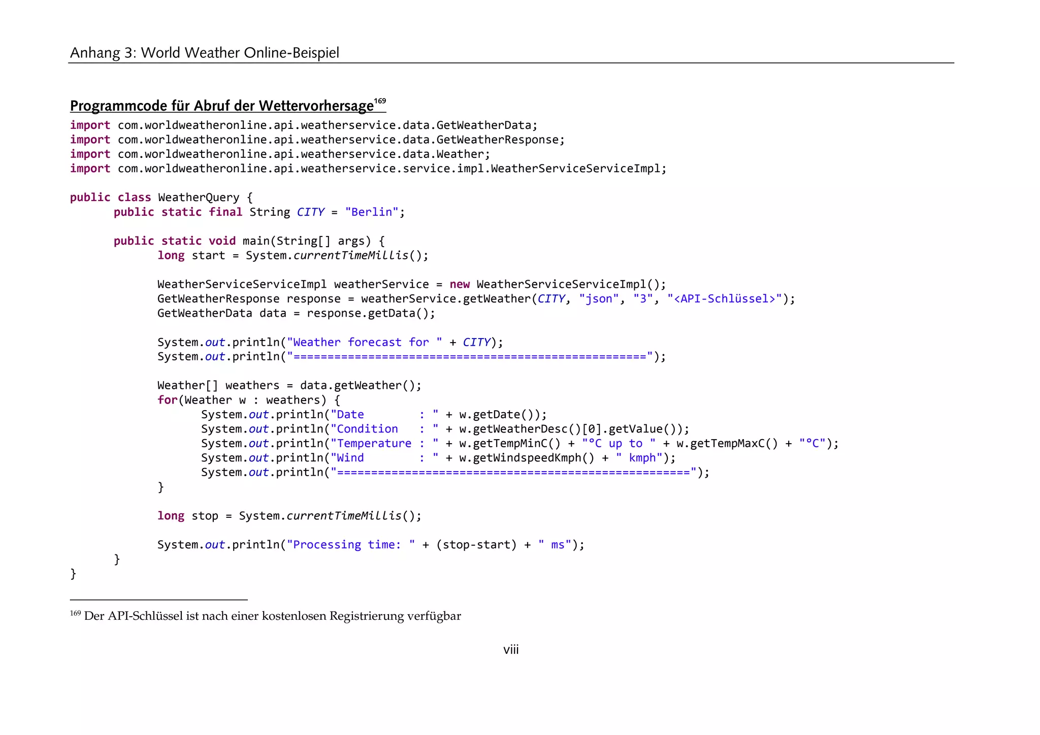Screen dimensions: 1040x735
Task: Click 'main' method name in signature
Action: pyautogui.click(x=255, y=241)
